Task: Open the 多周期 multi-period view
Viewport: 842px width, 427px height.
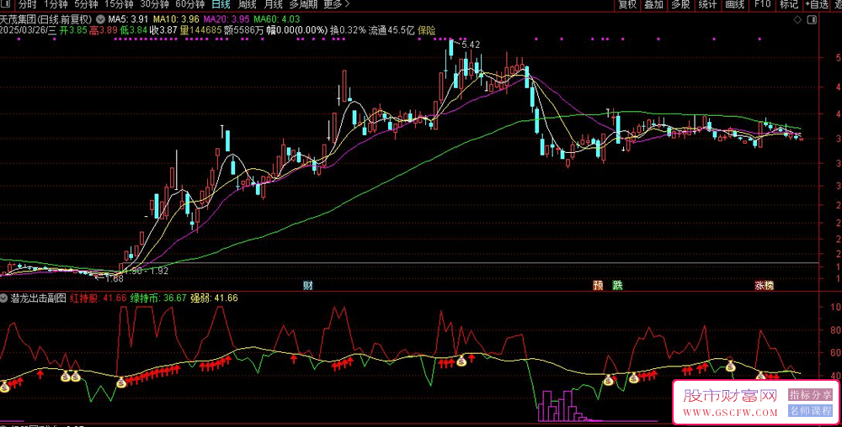Action: pyautogui.click(x=303, y=5)
